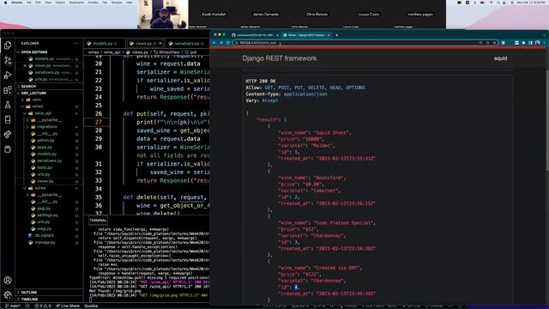The image size is (549, 309).
Task: Open the Chrome menu in macOS menu bar
Action: pyautogui.click(x=16, y=3)
